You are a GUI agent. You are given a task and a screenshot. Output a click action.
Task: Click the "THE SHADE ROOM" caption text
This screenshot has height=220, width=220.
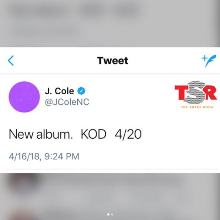pyautogui.click(x=197, y=107)
